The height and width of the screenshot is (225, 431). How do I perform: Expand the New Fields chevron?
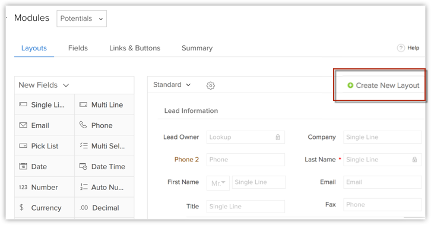[x=66, y=85]
